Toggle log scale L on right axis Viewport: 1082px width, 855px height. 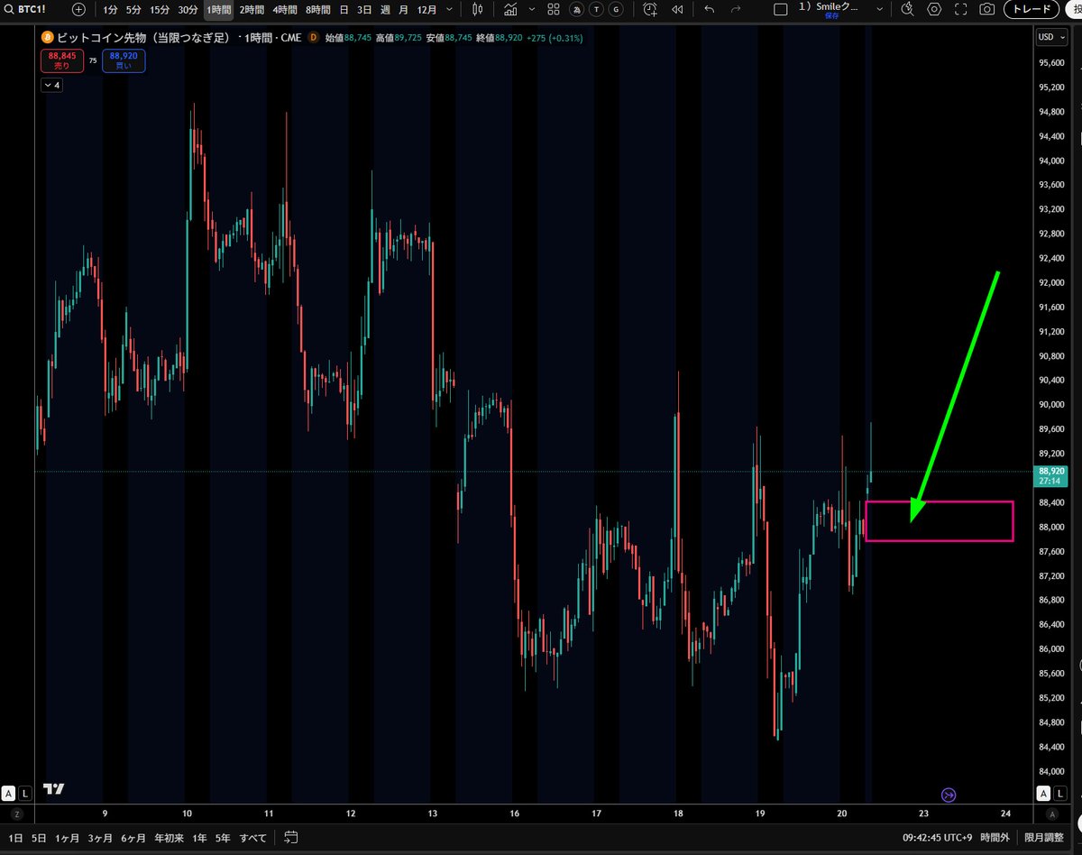coord(1059,794)
